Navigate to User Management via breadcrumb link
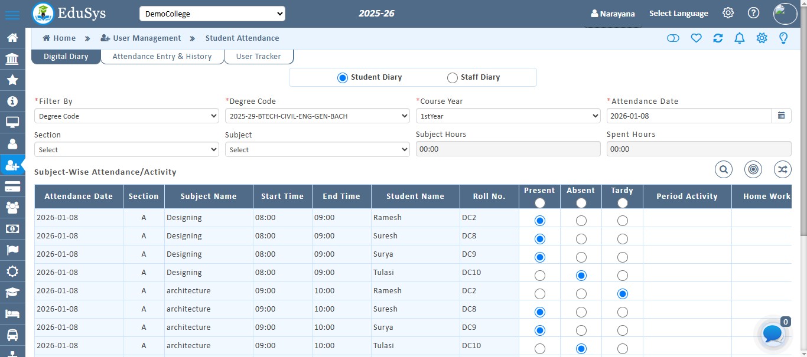 click(x=146, y=38)
